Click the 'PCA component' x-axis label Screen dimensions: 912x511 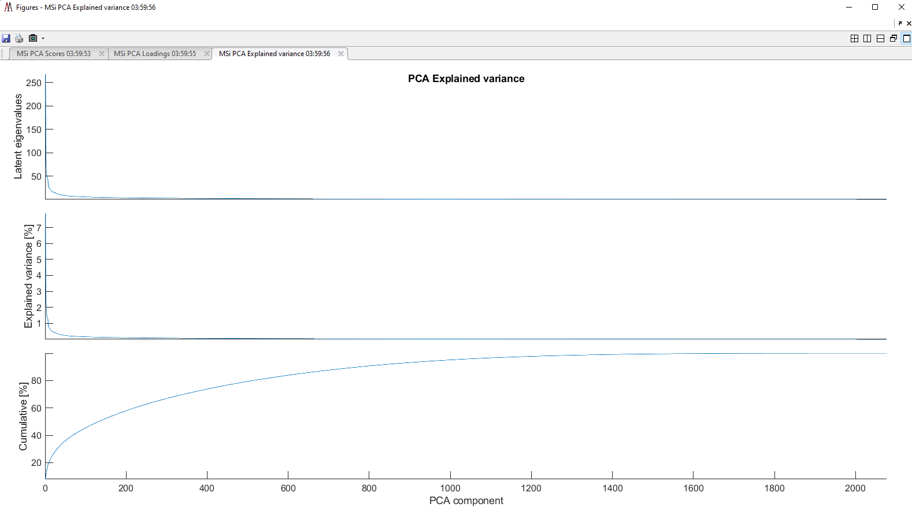tap(466, 501)
